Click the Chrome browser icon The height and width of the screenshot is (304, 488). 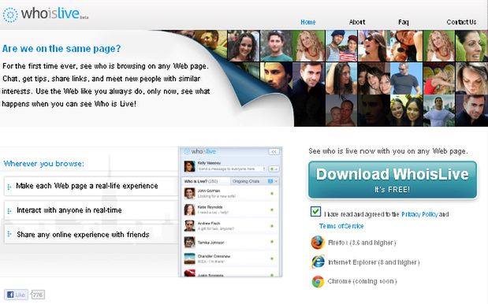(x=318, y=281)
